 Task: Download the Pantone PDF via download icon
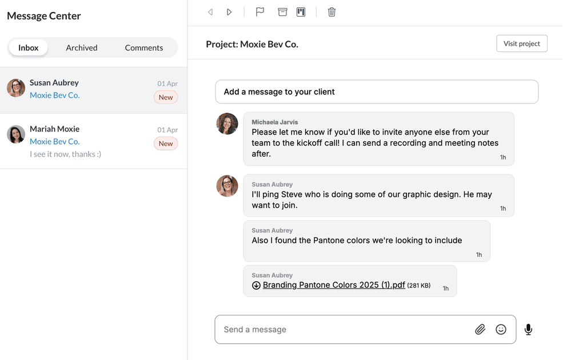point(256,285)
